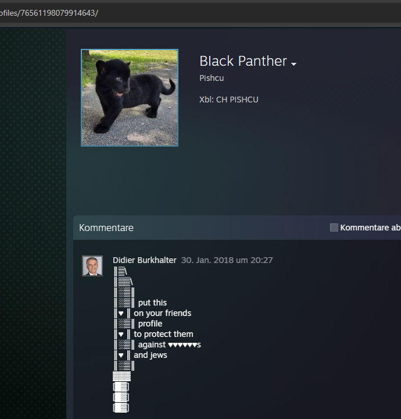Click the "put this" comment line

coord(152,303)
